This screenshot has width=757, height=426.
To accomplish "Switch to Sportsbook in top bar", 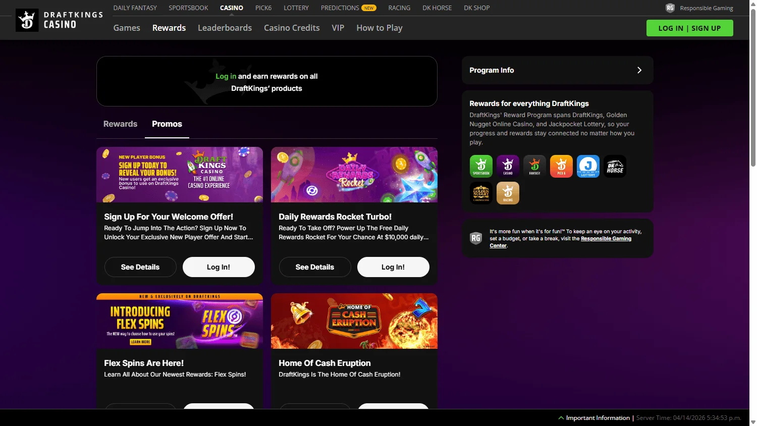I will click(188, 8).
